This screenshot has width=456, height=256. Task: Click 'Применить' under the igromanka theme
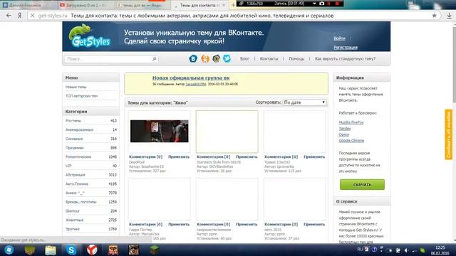(314, 156)
